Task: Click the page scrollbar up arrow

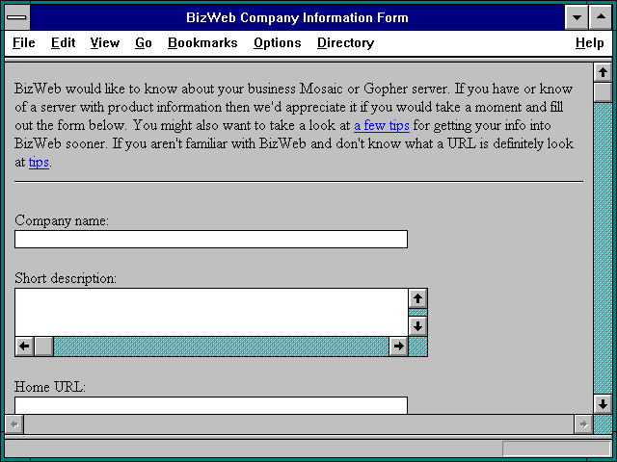Action: [603, 73]
